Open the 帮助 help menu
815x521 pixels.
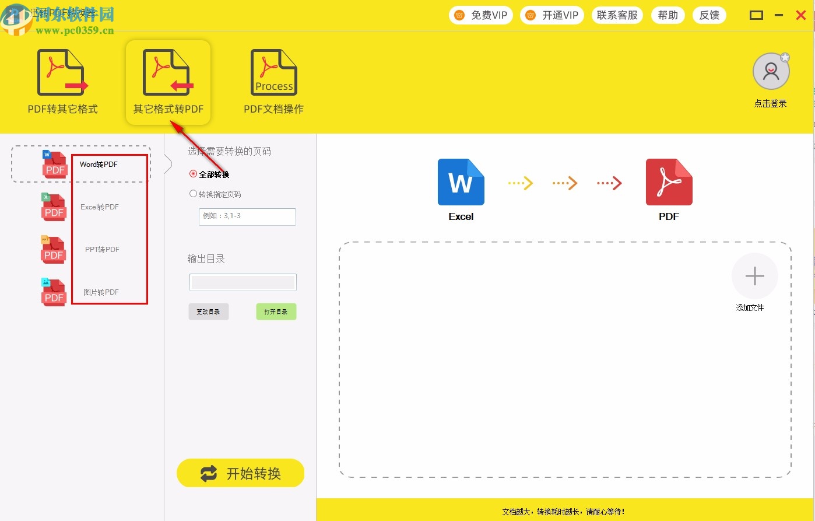click(668, 15)
